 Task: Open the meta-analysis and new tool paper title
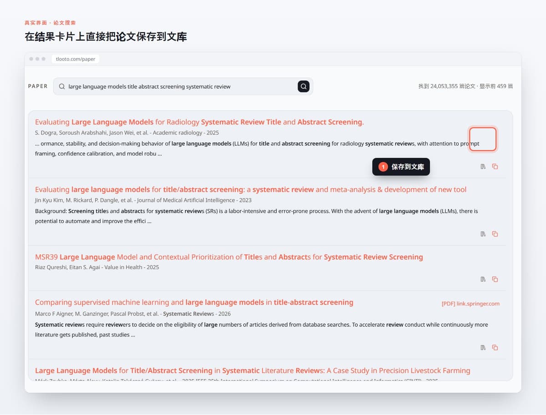tap(251, 190)
